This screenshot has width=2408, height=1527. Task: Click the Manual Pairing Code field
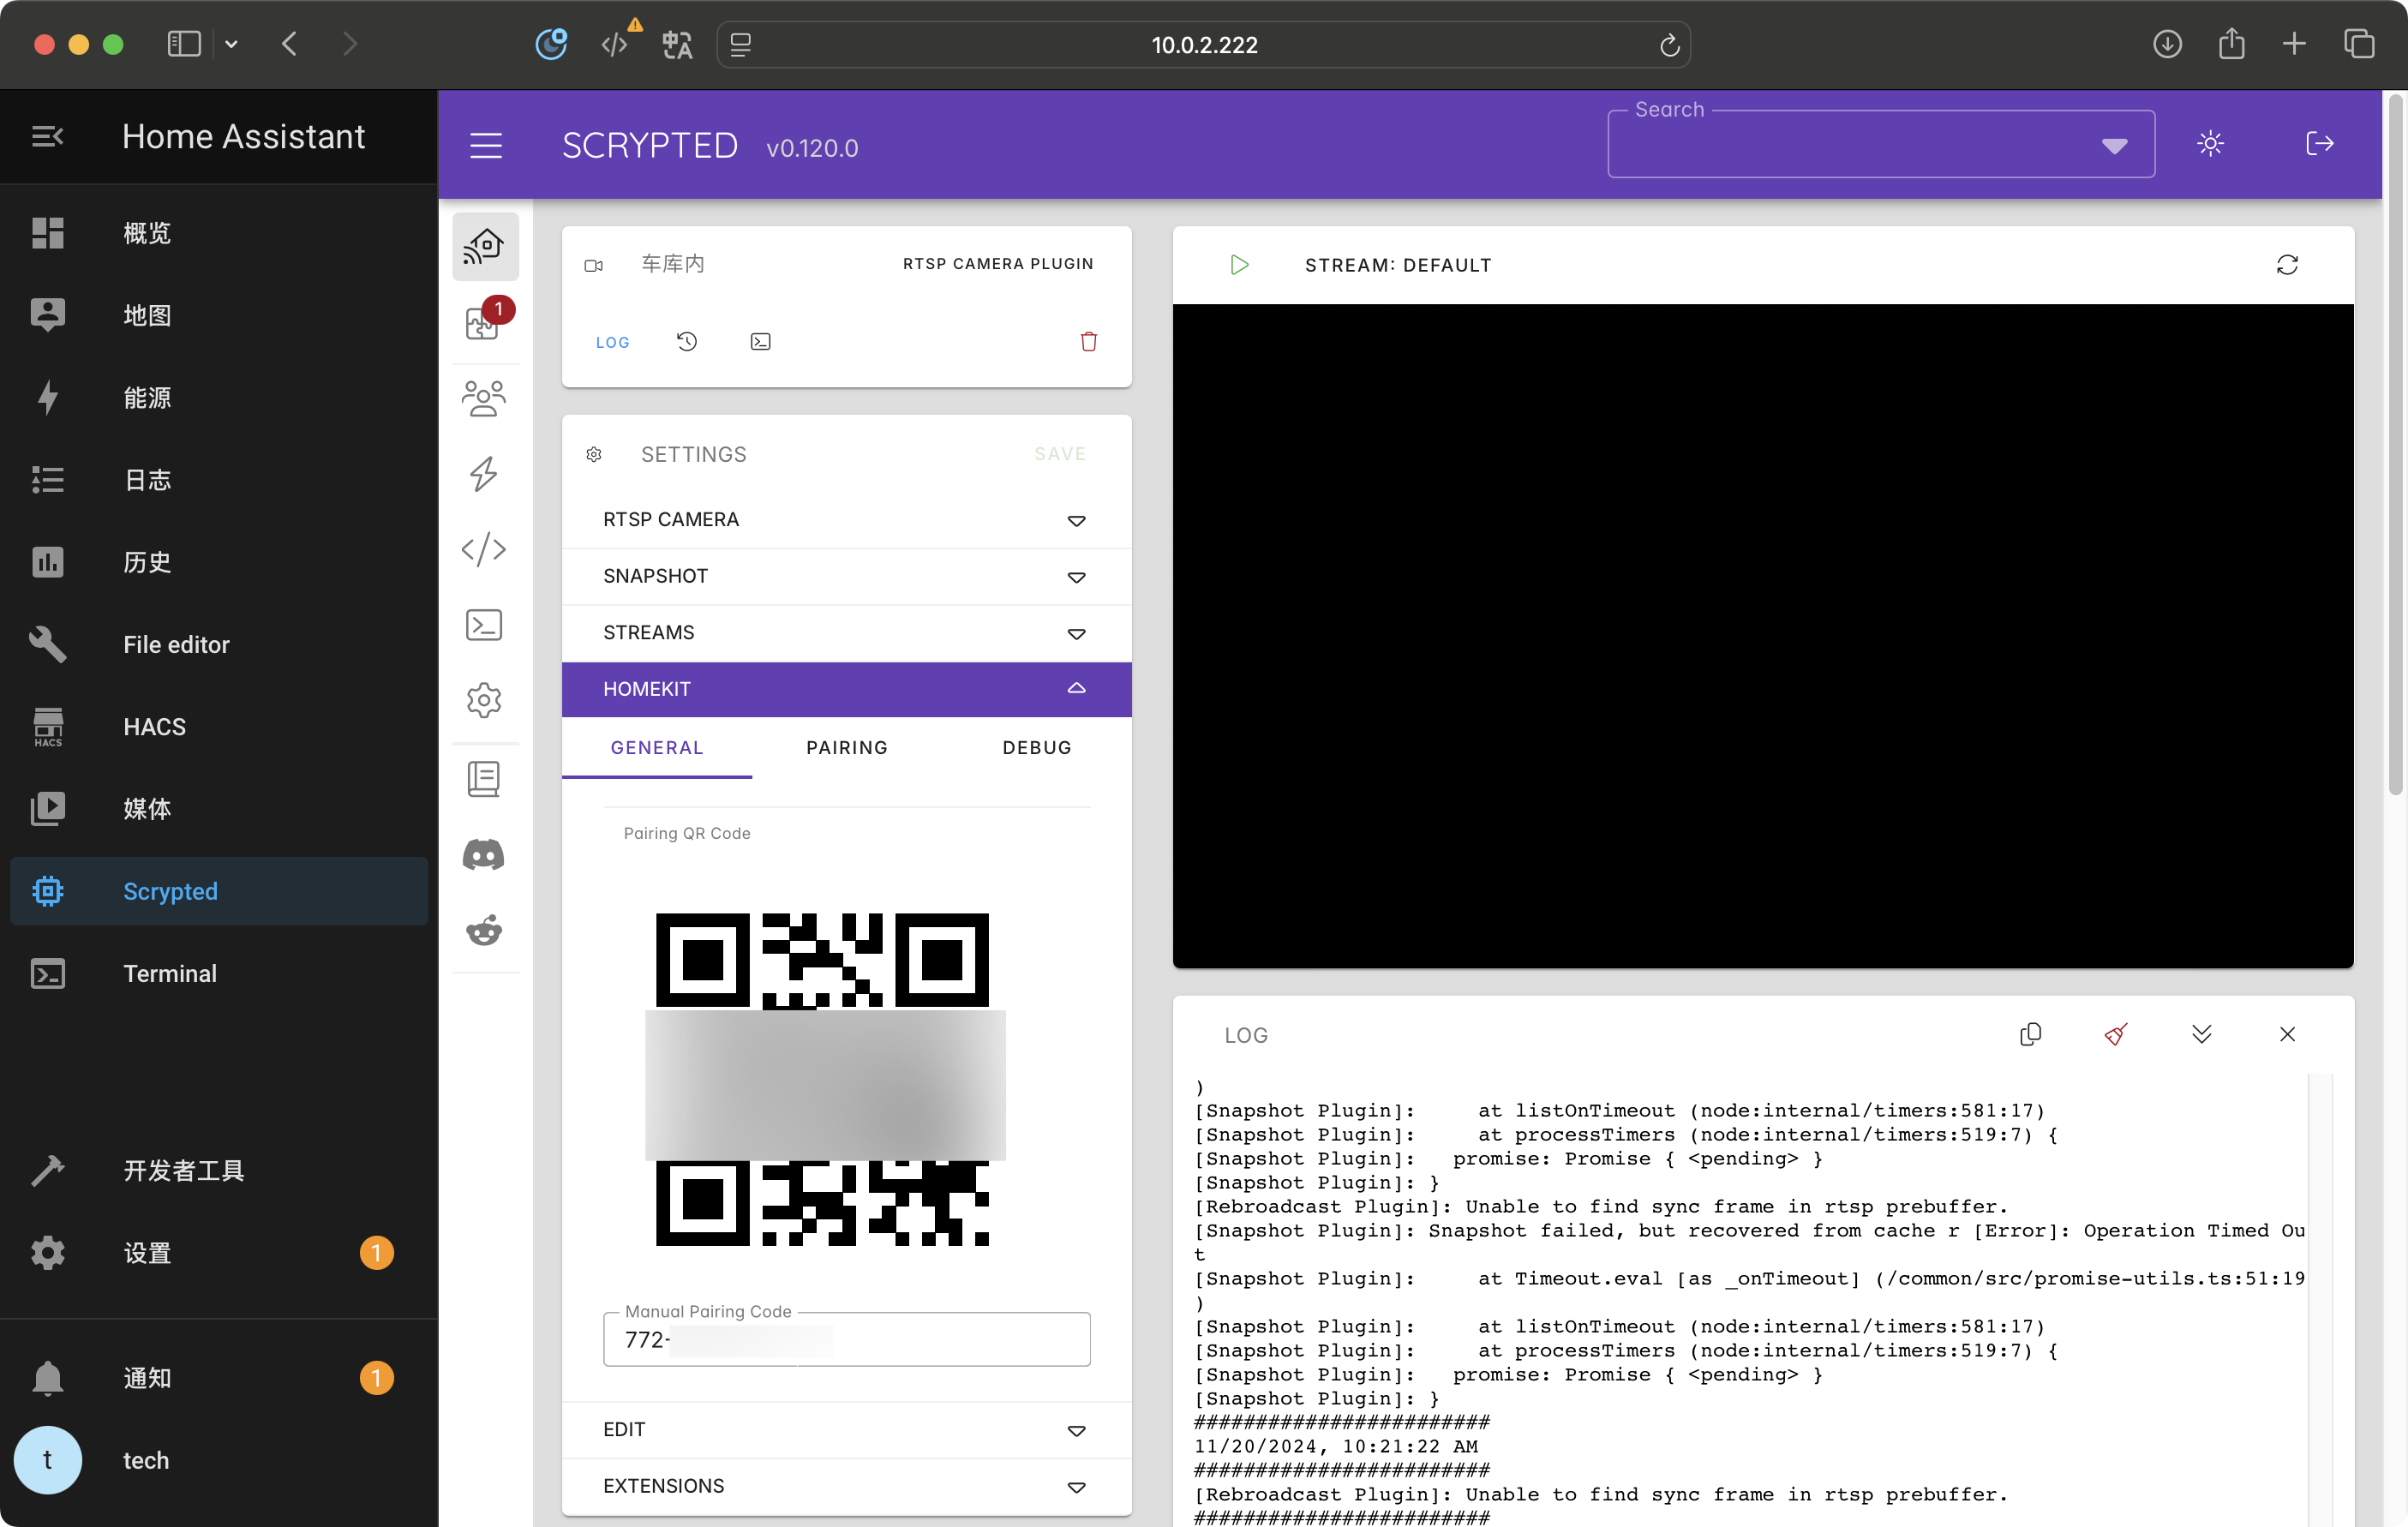coord(846,1340)
